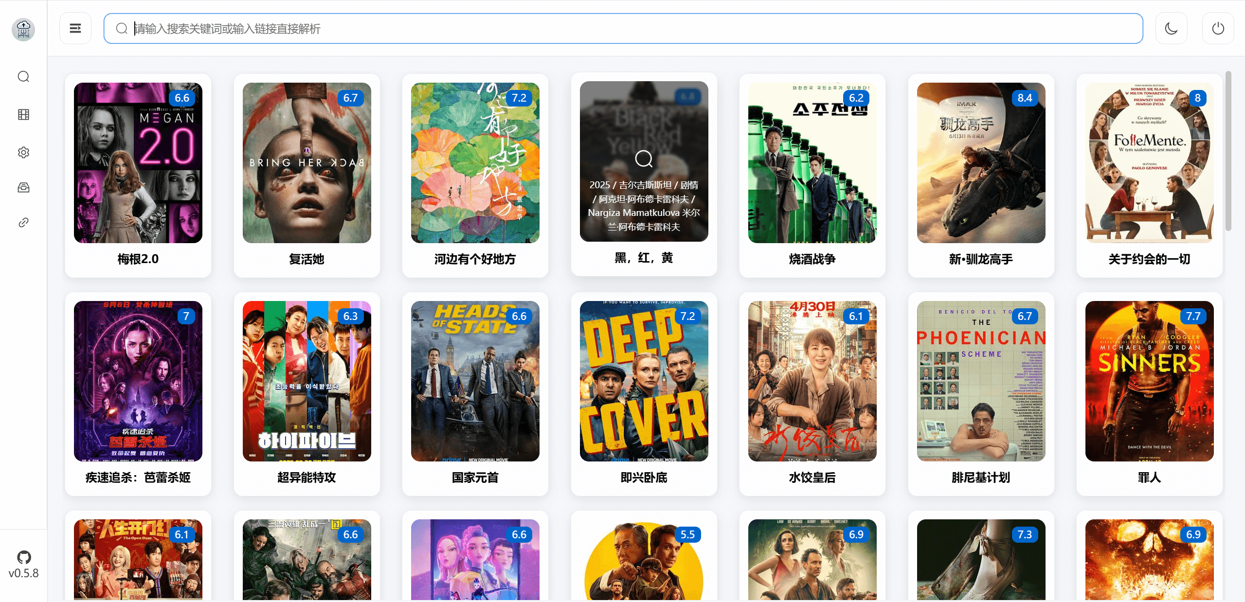Click the vertical scrollbar on the right

click(1228, 151)
